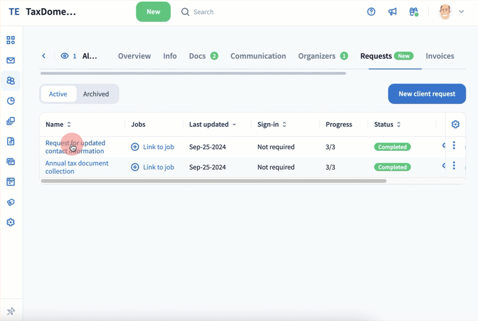Expand the user avatar profile menu
The height and width of the screenshot is (321, 478).
451,12
